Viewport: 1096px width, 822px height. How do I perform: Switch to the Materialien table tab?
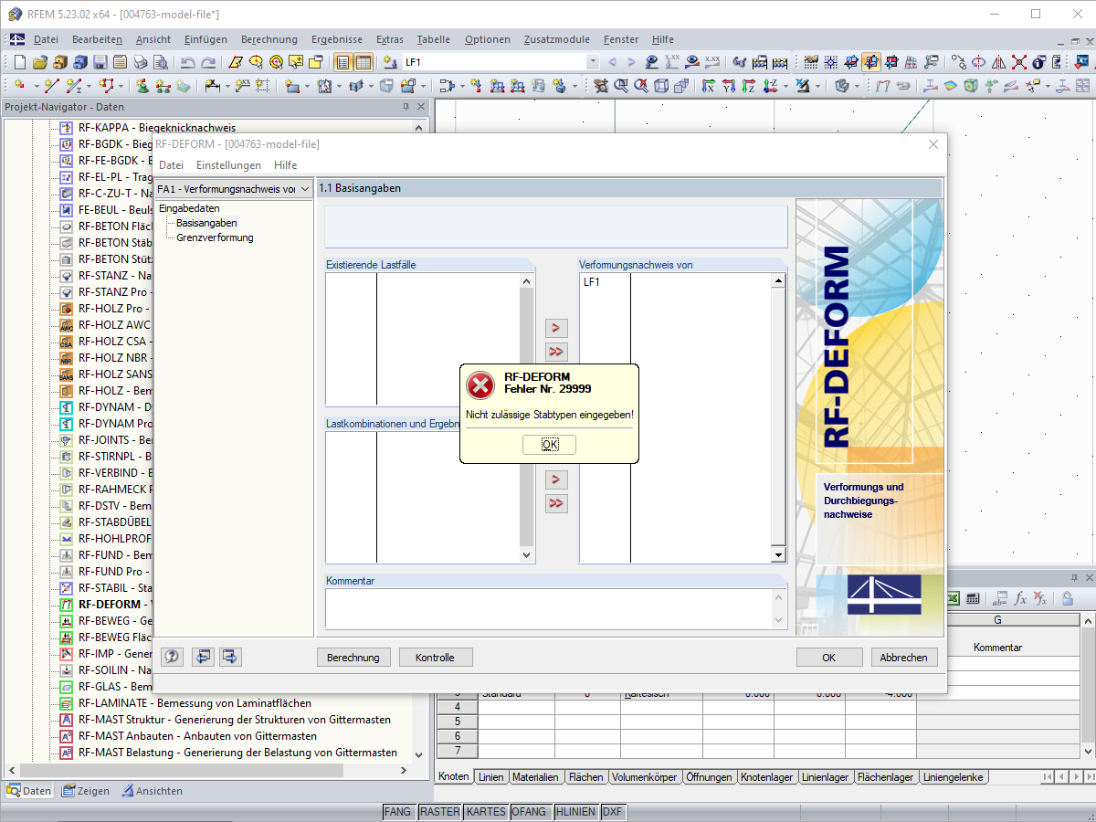pyautogui.click(x=535, y=777)
